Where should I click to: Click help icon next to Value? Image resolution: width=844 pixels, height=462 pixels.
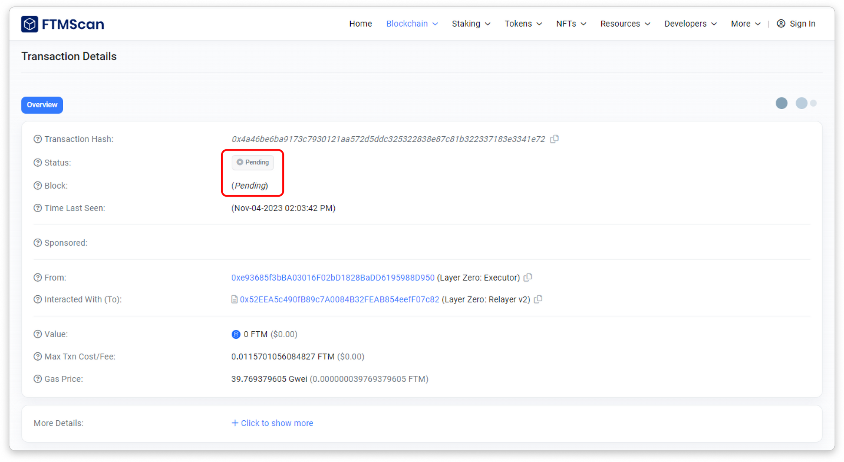click(38, 334)
